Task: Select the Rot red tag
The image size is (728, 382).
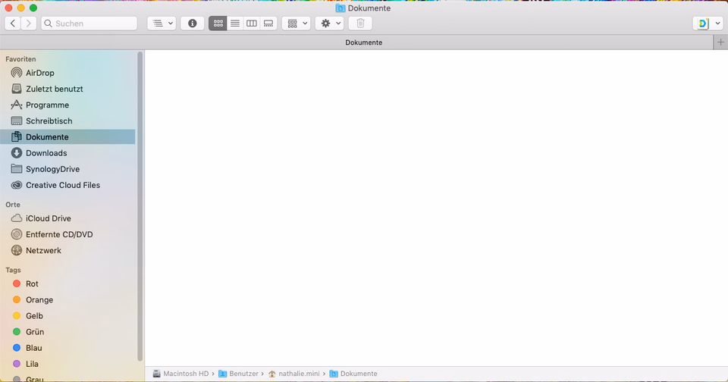Action: pos(67,283)
